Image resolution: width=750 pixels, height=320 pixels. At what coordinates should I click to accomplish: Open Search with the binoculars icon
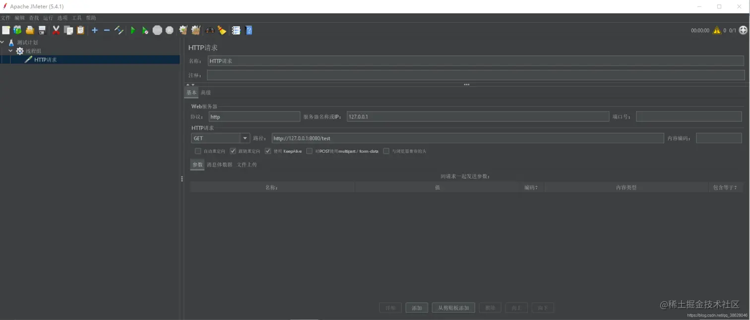click(x=210, y=30)
